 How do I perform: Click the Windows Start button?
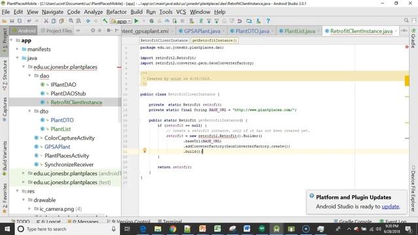coord(7,229)
